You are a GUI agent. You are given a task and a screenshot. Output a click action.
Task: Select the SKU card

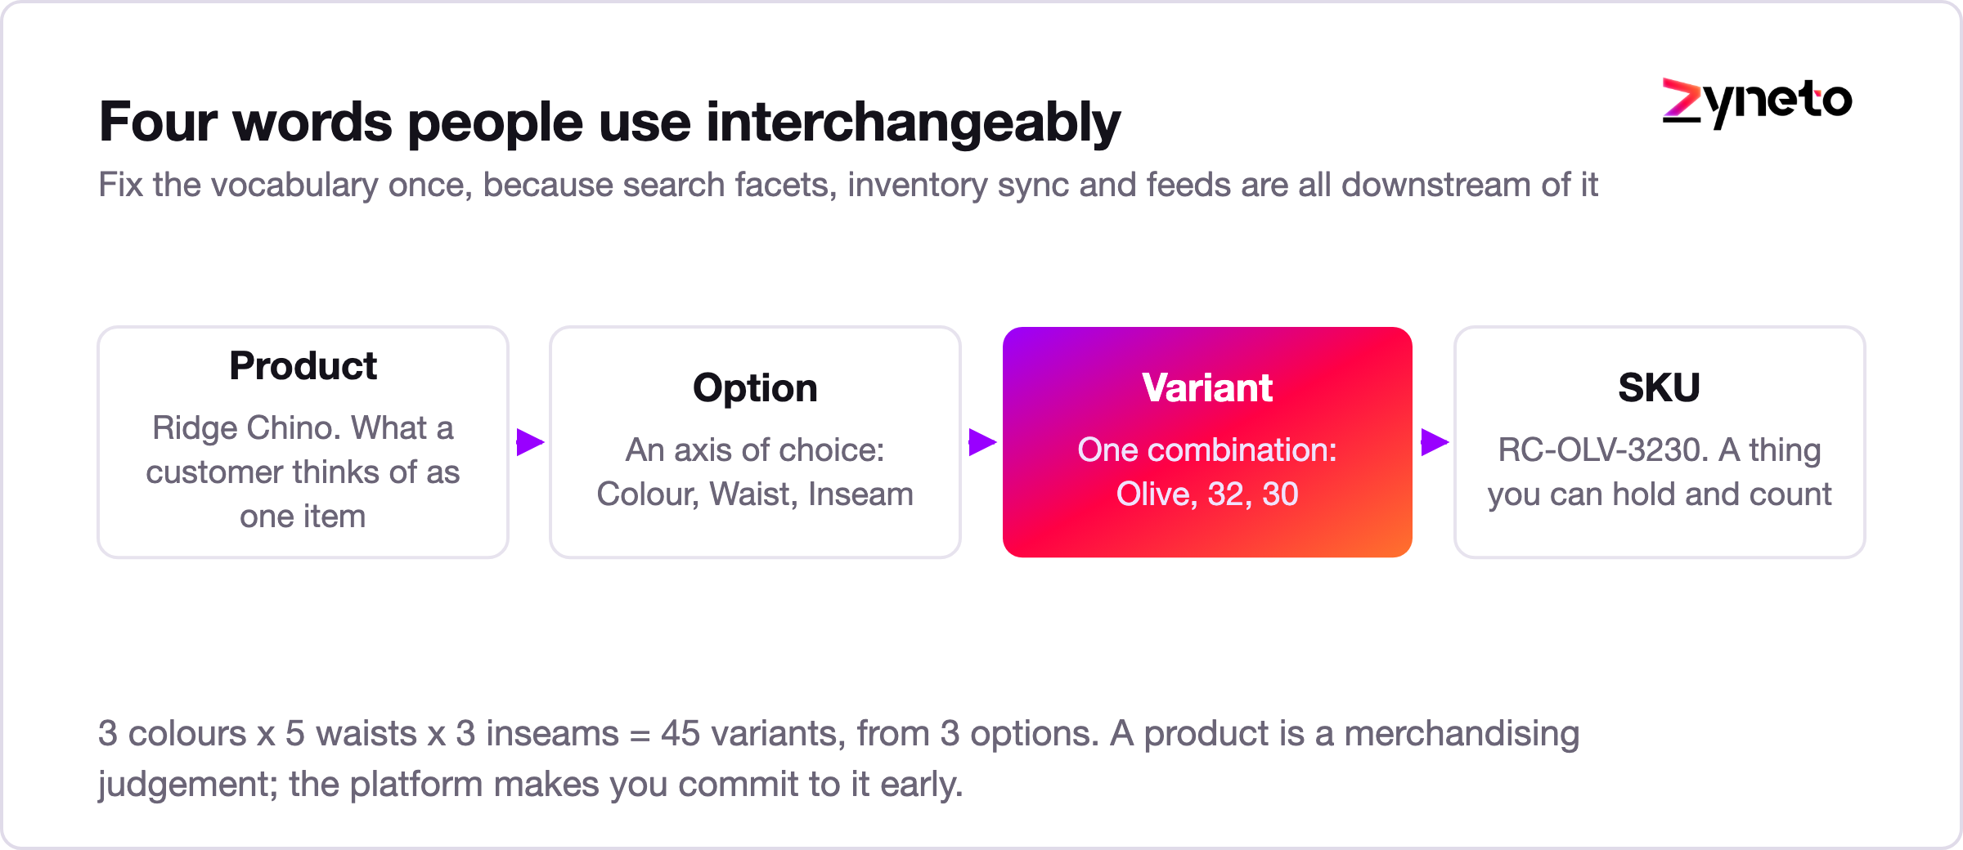coord(1660,442)
